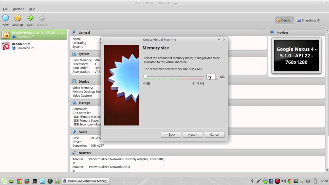Click the Bluetooth tray icon
The height and width of the screenshot is (185, 329).
point(252,181)
